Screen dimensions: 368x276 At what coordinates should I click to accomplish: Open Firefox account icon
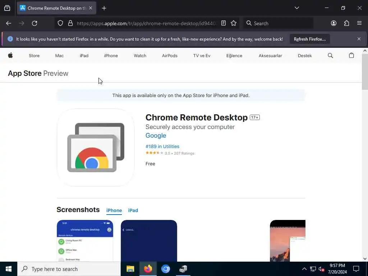(x=333, y=23)
